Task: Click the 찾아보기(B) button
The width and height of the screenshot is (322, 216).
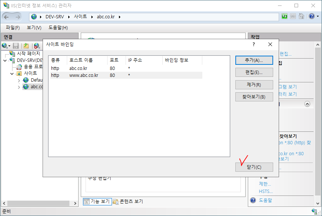Action: click(254, 97)
